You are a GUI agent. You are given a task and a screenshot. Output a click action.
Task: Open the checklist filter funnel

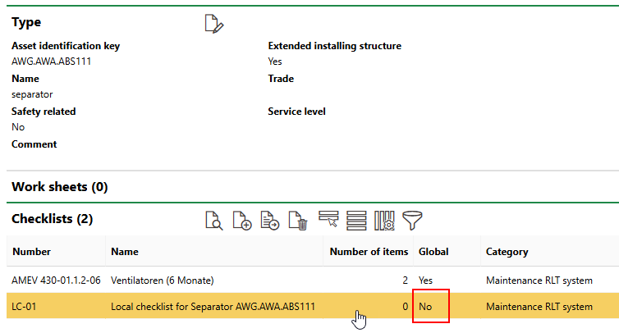(x=412, y=220)
